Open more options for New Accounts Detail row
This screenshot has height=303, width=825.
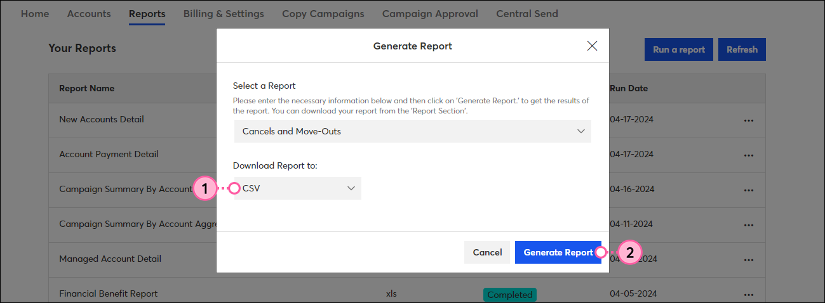click(x=748, y=120)
